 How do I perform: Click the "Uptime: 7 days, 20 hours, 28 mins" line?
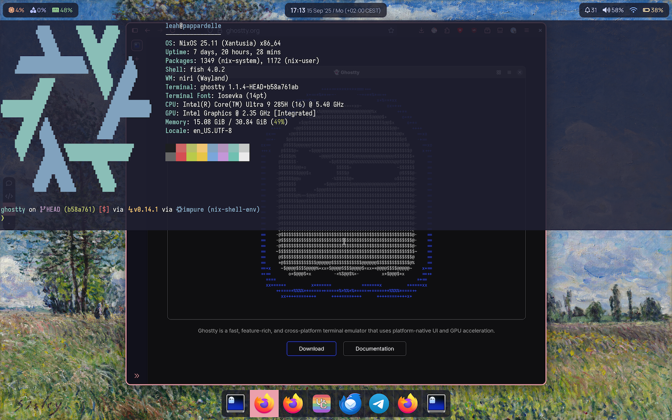(x=223, y=52)
